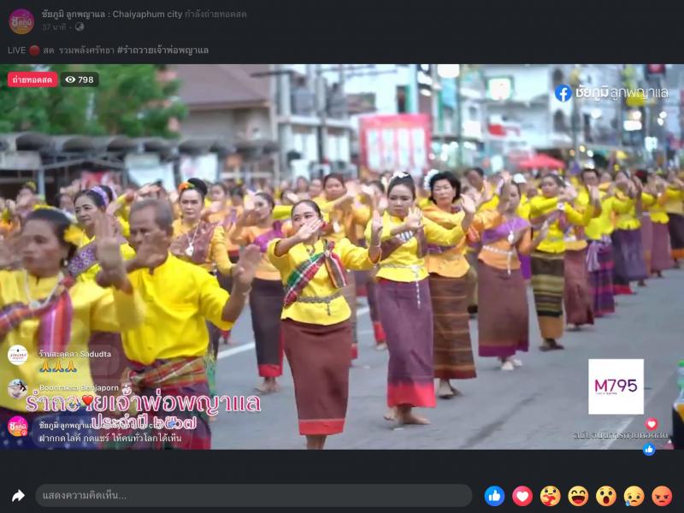Click the Like thumbs-up reaction
Image resolution: width=684 pixels, height=513 pixels.
494,496
